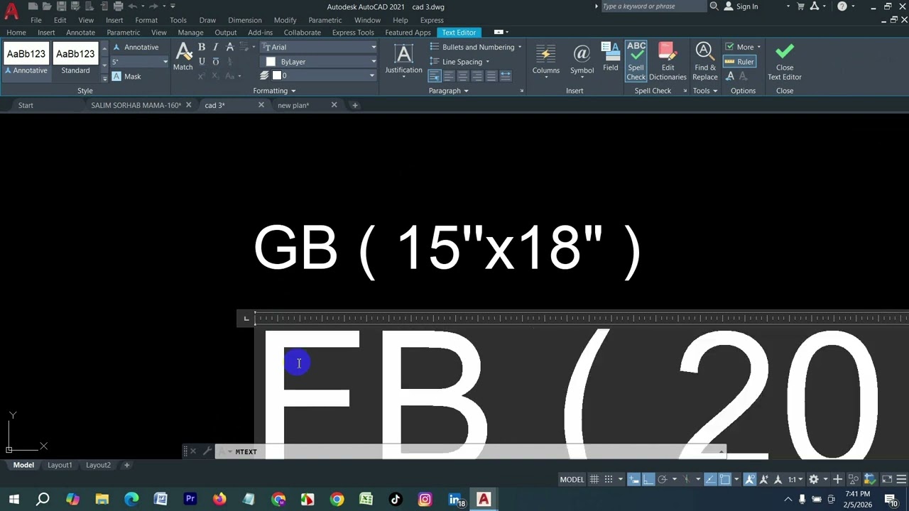Open Edit Dictionaries
Viewport: 909px width, 511px height.
668,62
